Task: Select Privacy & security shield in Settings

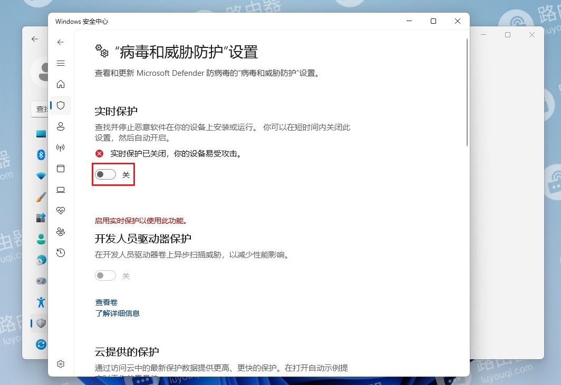Action: (41, 323)
